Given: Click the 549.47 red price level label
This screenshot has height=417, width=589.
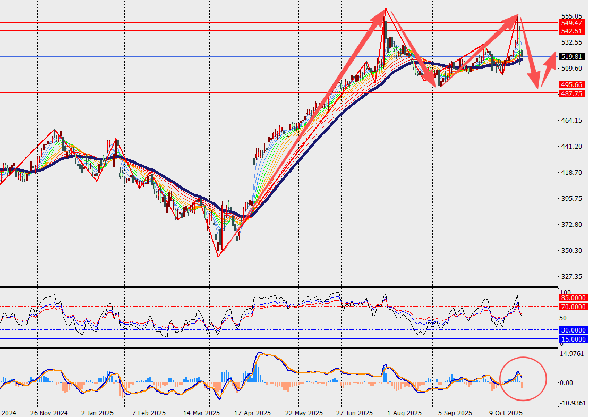Looking at the screenshot, I should point(572,23).
